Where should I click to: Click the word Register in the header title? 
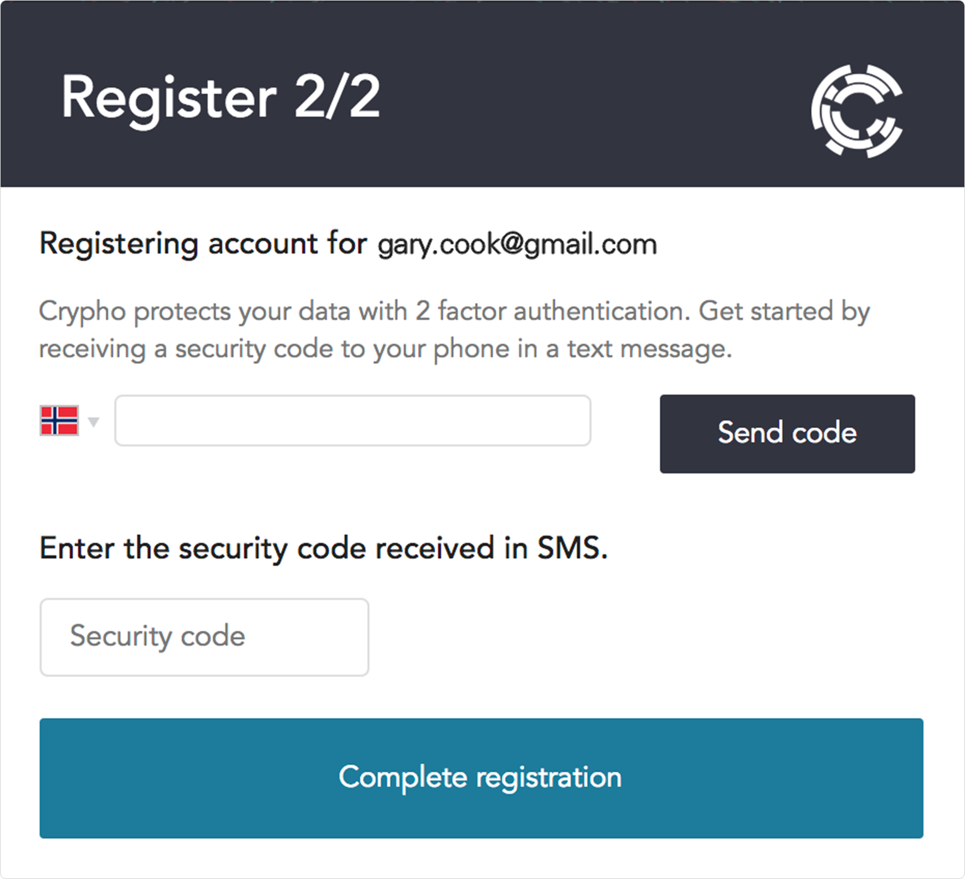click(168, 98)
